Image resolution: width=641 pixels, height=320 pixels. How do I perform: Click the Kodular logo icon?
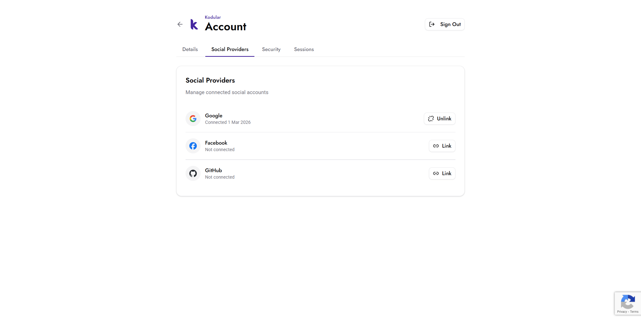tap(194, 25)
